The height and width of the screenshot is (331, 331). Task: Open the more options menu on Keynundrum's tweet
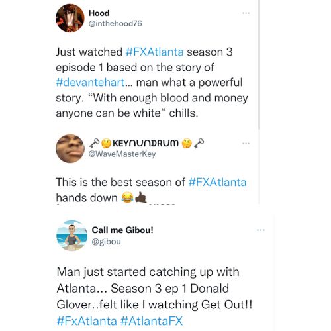tap(246, 144)
